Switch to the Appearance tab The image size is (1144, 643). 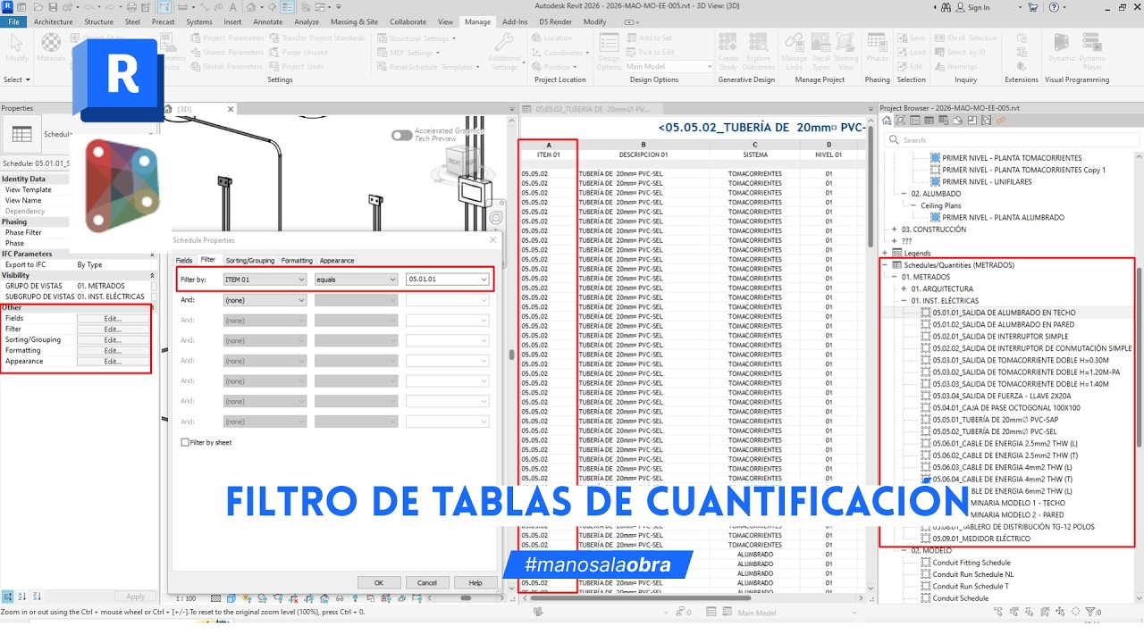coord(337,260)
